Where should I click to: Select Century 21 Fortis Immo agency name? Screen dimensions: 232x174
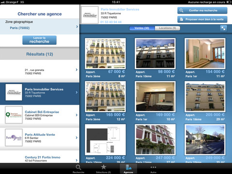click(43, 157)
